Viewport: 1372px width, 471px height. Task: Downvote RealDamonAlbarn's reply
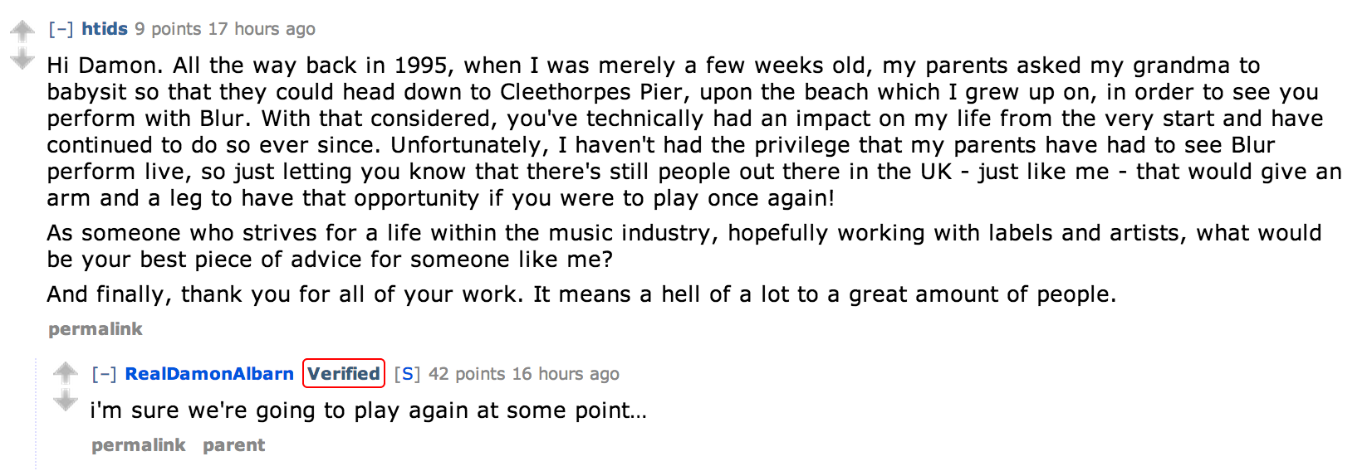click(66, 401)
